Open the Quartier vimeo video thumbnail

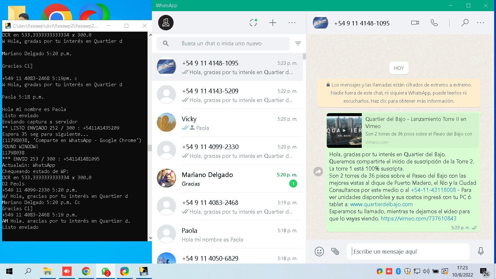[x=344, y=131]
